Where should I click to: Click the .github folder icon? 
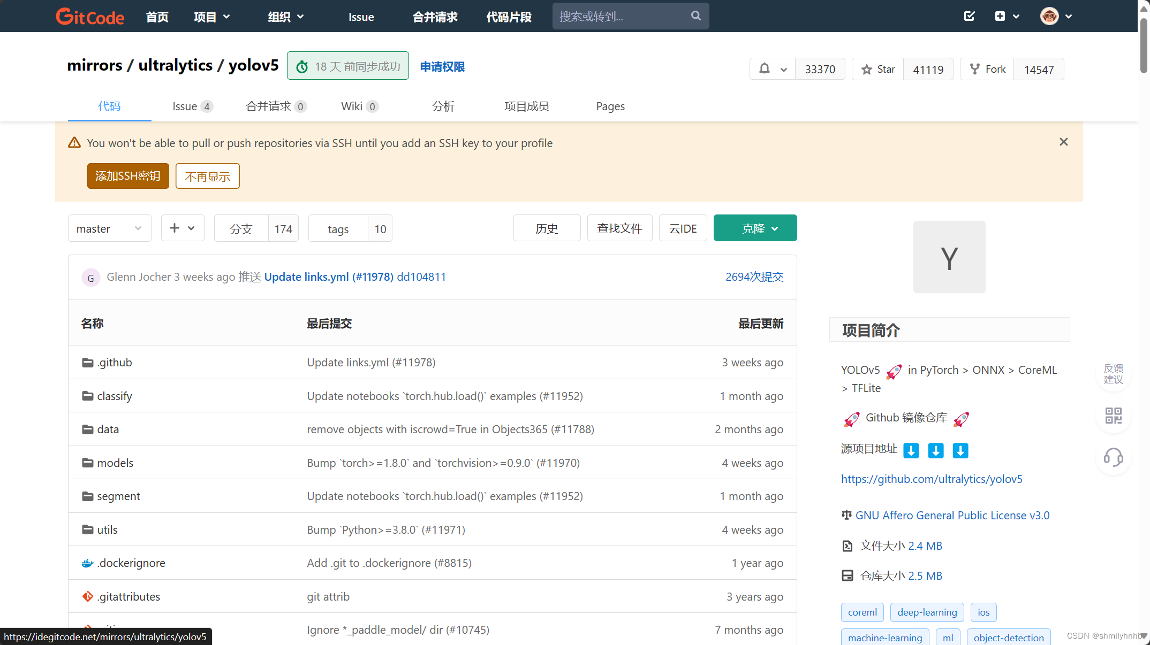pos(88,363)
